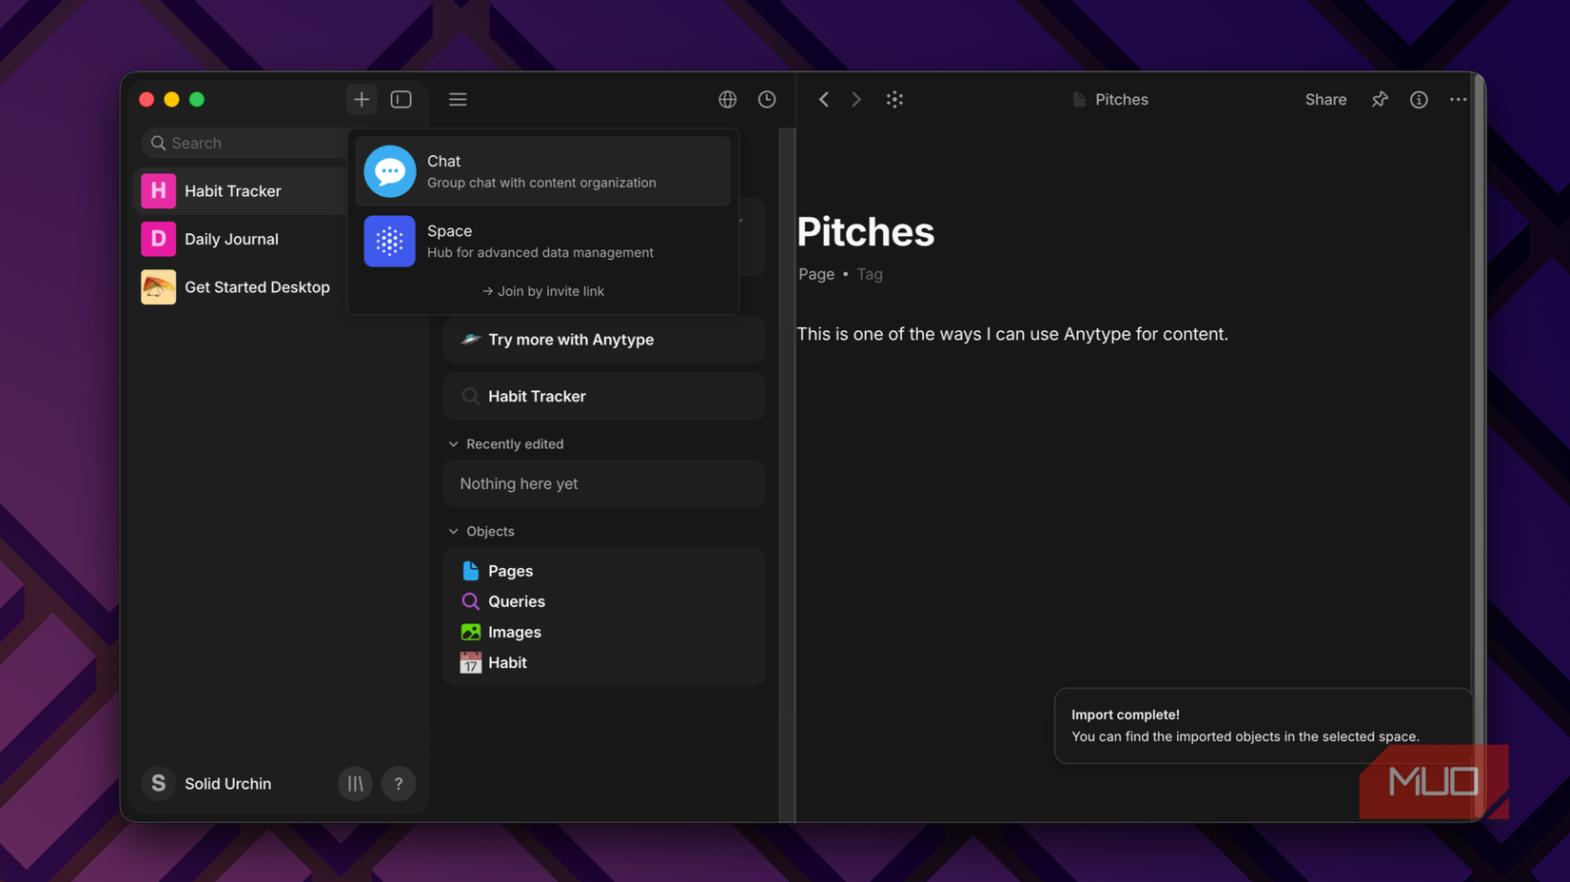Screen dimensions: 1570x882
Task: Open version history with the clock icon
Action: pos(767,99)
